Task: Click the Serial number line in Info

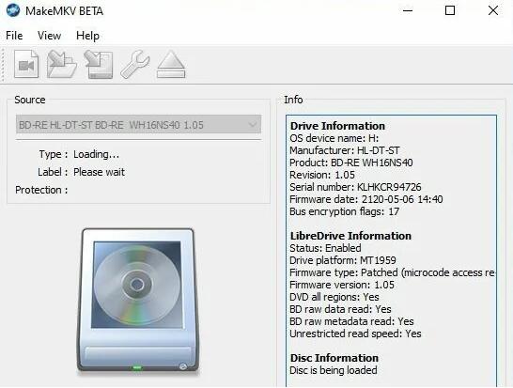Action: coord(355,187)
